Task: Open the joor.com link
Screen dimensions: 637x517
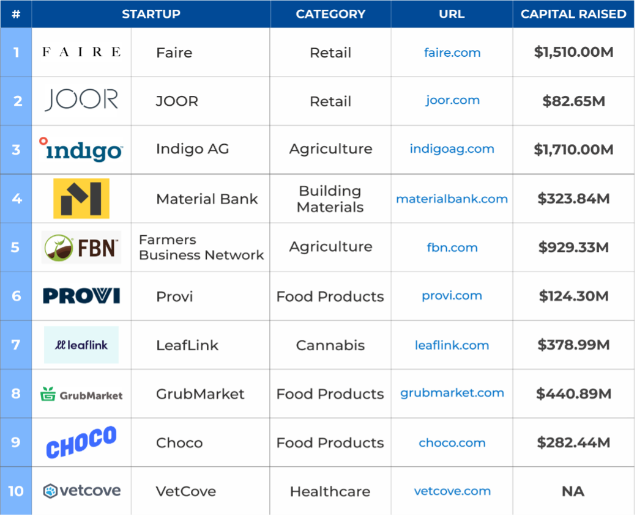Action: pyautogui.click(x=452, y=100)
